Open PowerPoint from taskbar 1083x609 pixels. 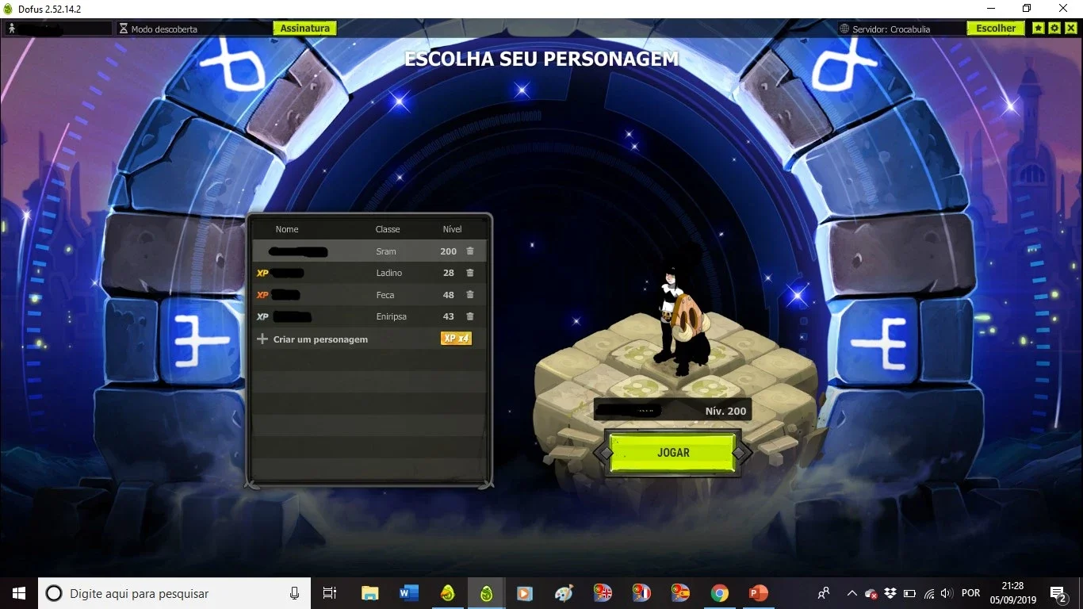(758, 593)
